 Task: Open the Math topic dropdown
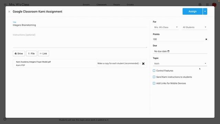tap(180, 63)
